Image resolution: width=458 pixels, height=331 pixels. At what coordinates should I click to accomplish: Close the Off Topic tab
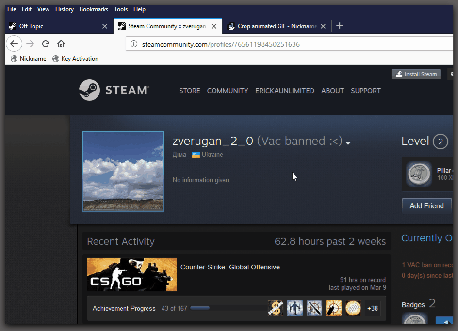105,26
